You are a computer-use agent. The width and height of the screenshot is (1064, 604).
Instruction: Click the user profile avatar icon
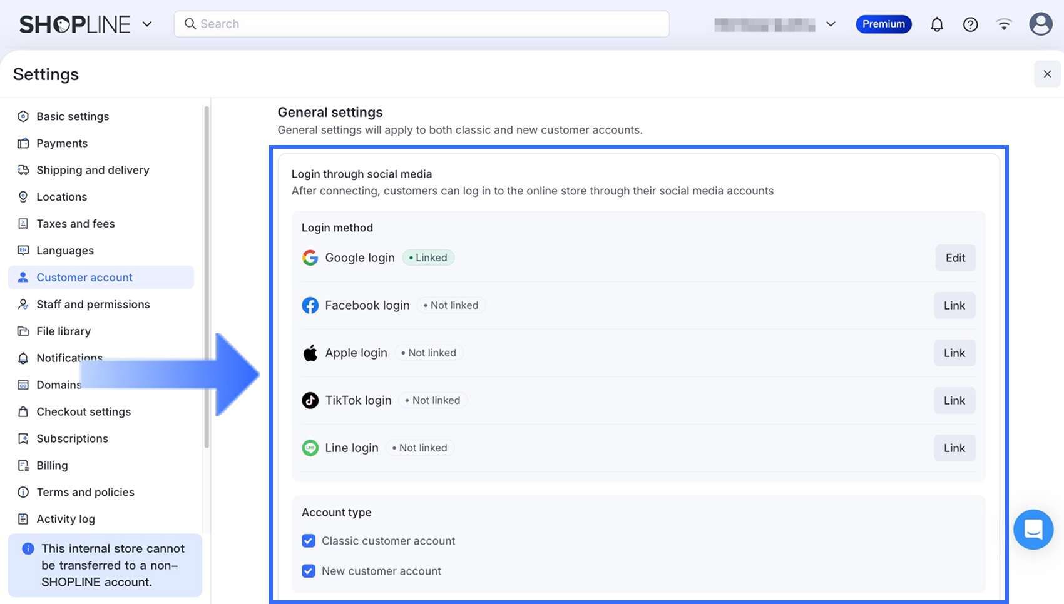(x=1040, y=24)
